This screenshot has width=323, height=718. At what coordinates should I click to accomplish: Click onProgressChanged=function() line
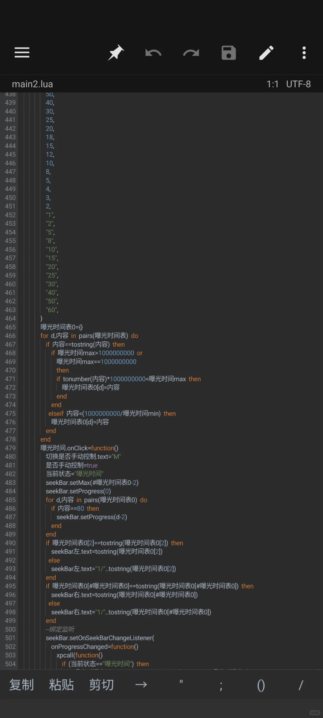pyautogui.click(x=95, y=646)
